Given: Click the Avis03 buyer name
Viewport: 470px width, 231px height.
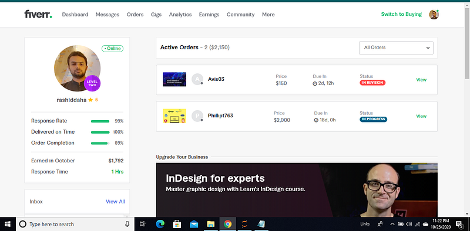Looking at the screenshot, I should pos(216,79).
